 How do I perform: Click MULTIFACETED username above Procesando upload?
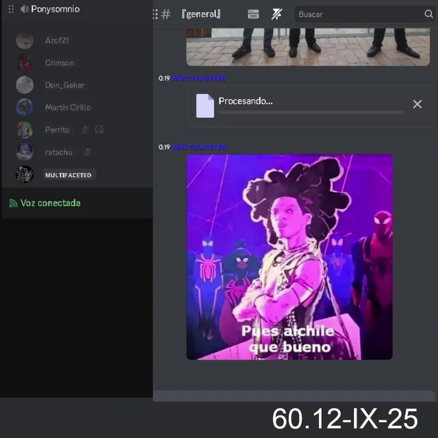(x=200, y=78)
